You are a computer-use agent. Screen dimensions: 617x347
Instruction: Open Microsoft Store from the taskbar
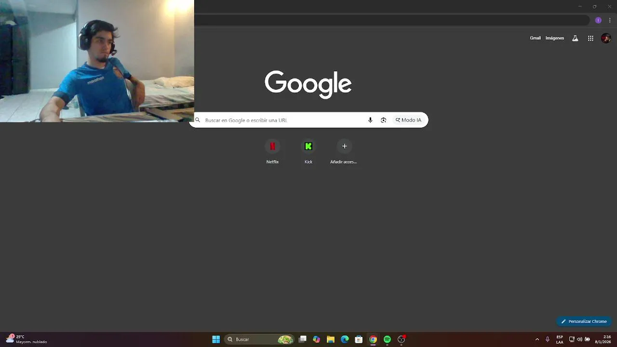[359, 339]
